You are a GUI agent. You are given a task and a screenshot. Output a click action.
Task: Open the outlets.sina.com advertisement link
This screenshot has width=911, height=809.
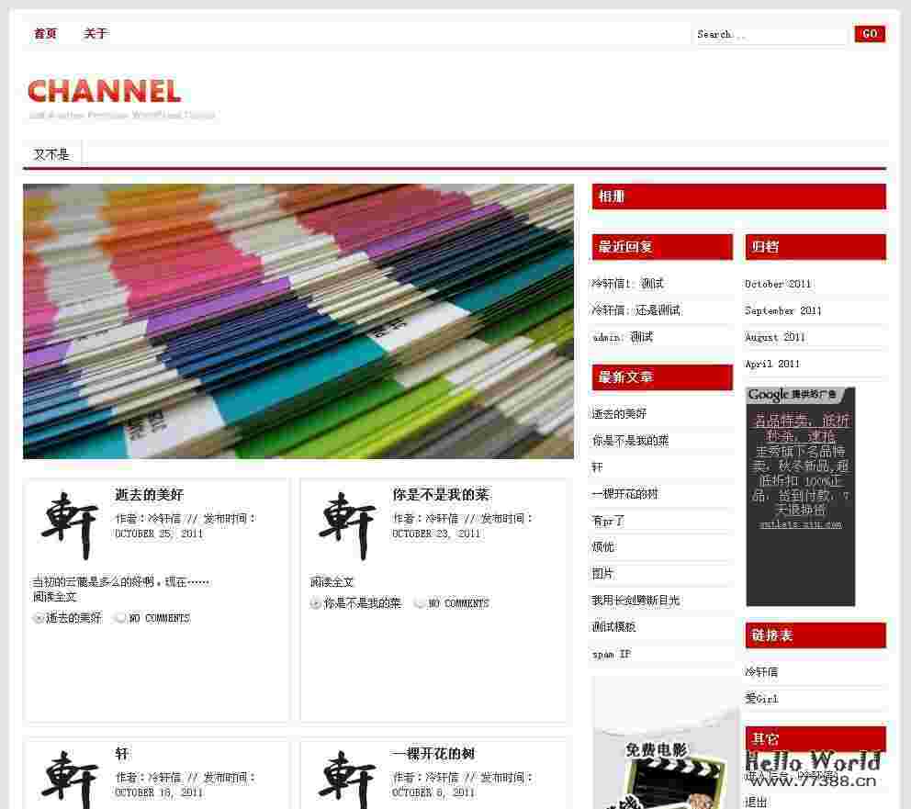click(801, 525)
